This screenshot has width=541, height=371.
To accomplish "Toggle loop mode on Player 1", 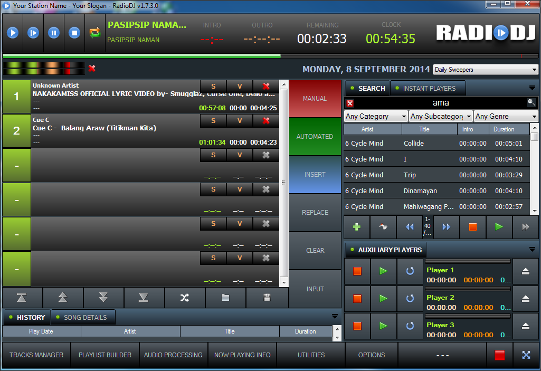I will pyautogui.click(x=410, y=271).
